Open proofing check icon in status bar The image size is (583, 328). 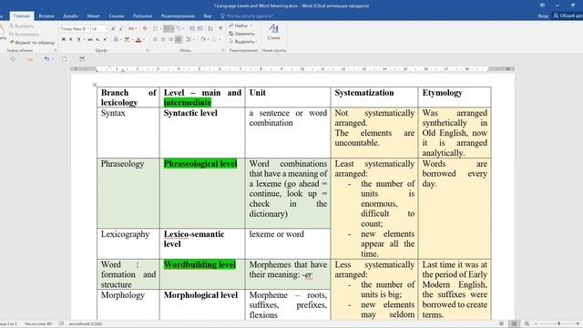61,323
